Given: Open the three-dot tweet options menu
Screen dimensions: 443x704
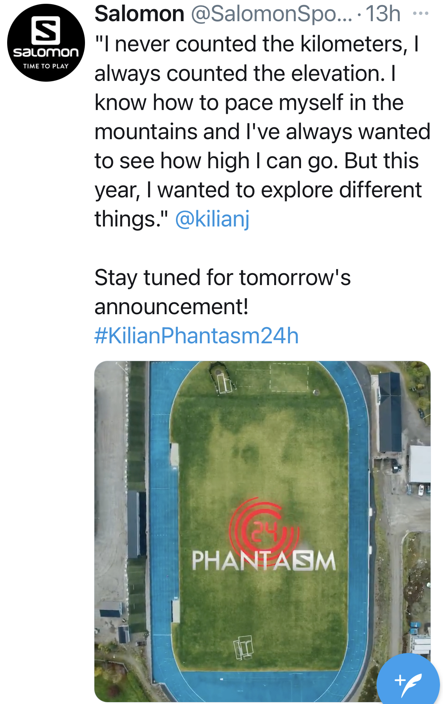Looking at the screenshot, I should tap(420, 14).
